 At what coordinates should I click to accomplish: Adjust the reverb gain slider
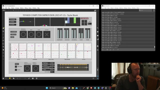pyautogui.click(x=81, y=33)
